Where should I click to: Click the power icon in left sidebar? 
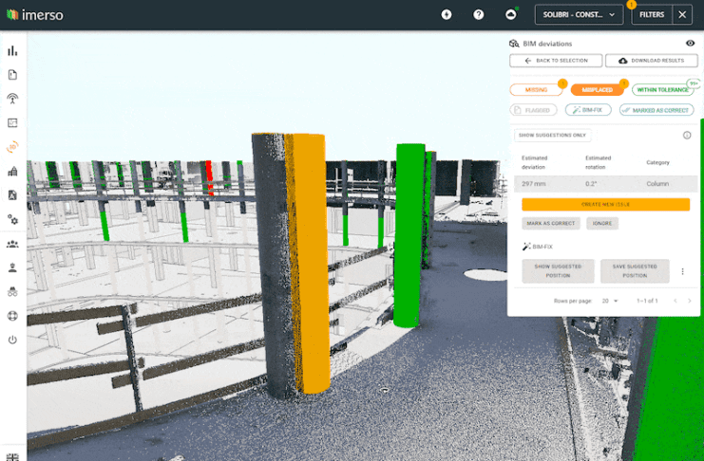(x=12, y=340)
